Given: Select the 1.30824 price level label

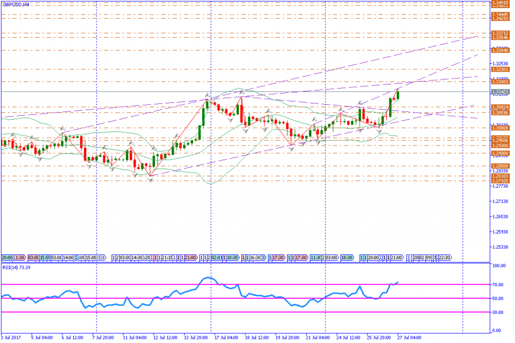Looking at the screenshot, I should [x=500, y=107].
